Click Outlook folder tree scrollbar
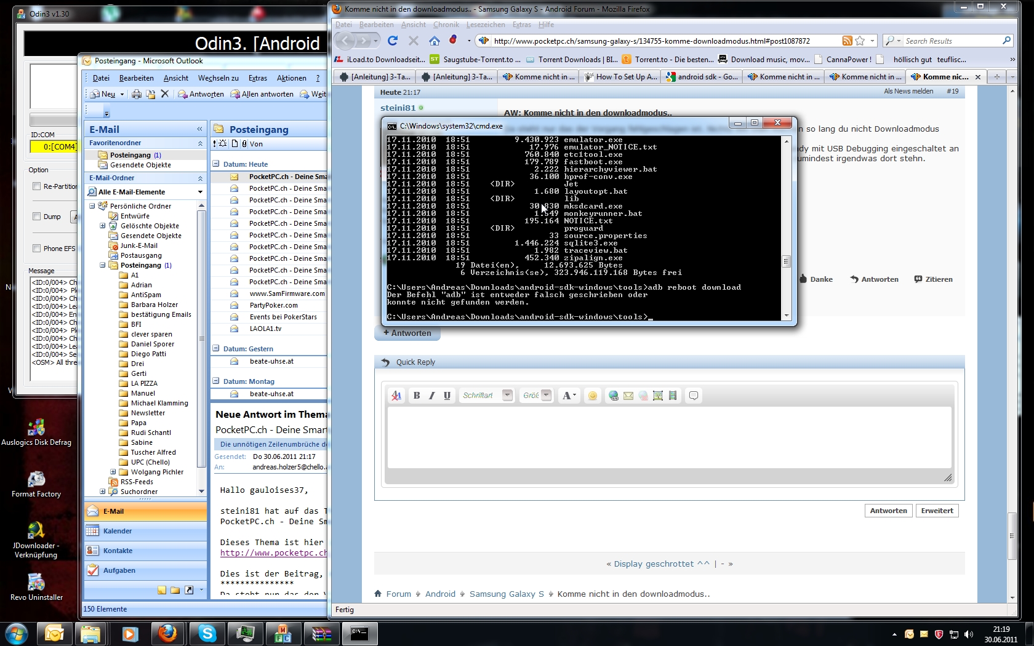Viewport: 1034px width, 646px height. (201, 338)
